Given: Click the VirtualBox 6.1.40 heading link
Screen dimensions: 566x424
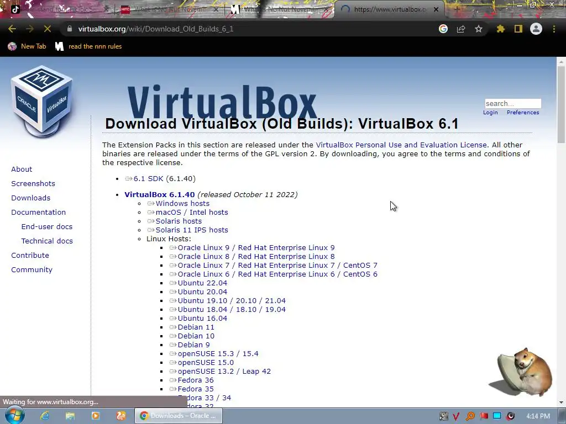Looking at the screenshot, I should (160, 195).
